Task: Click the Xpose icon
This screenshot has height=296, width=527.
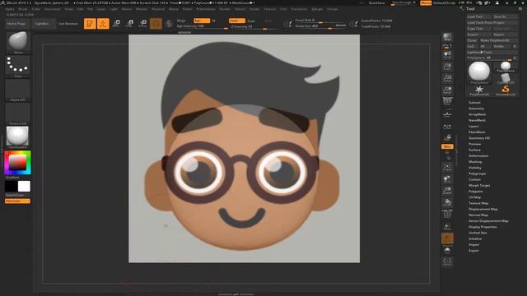Action: [x=447, y=261]
